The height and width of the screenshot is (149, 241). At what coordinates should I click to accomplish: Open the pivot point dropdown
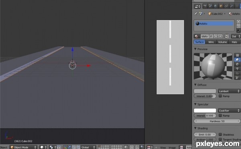[53, 147]
